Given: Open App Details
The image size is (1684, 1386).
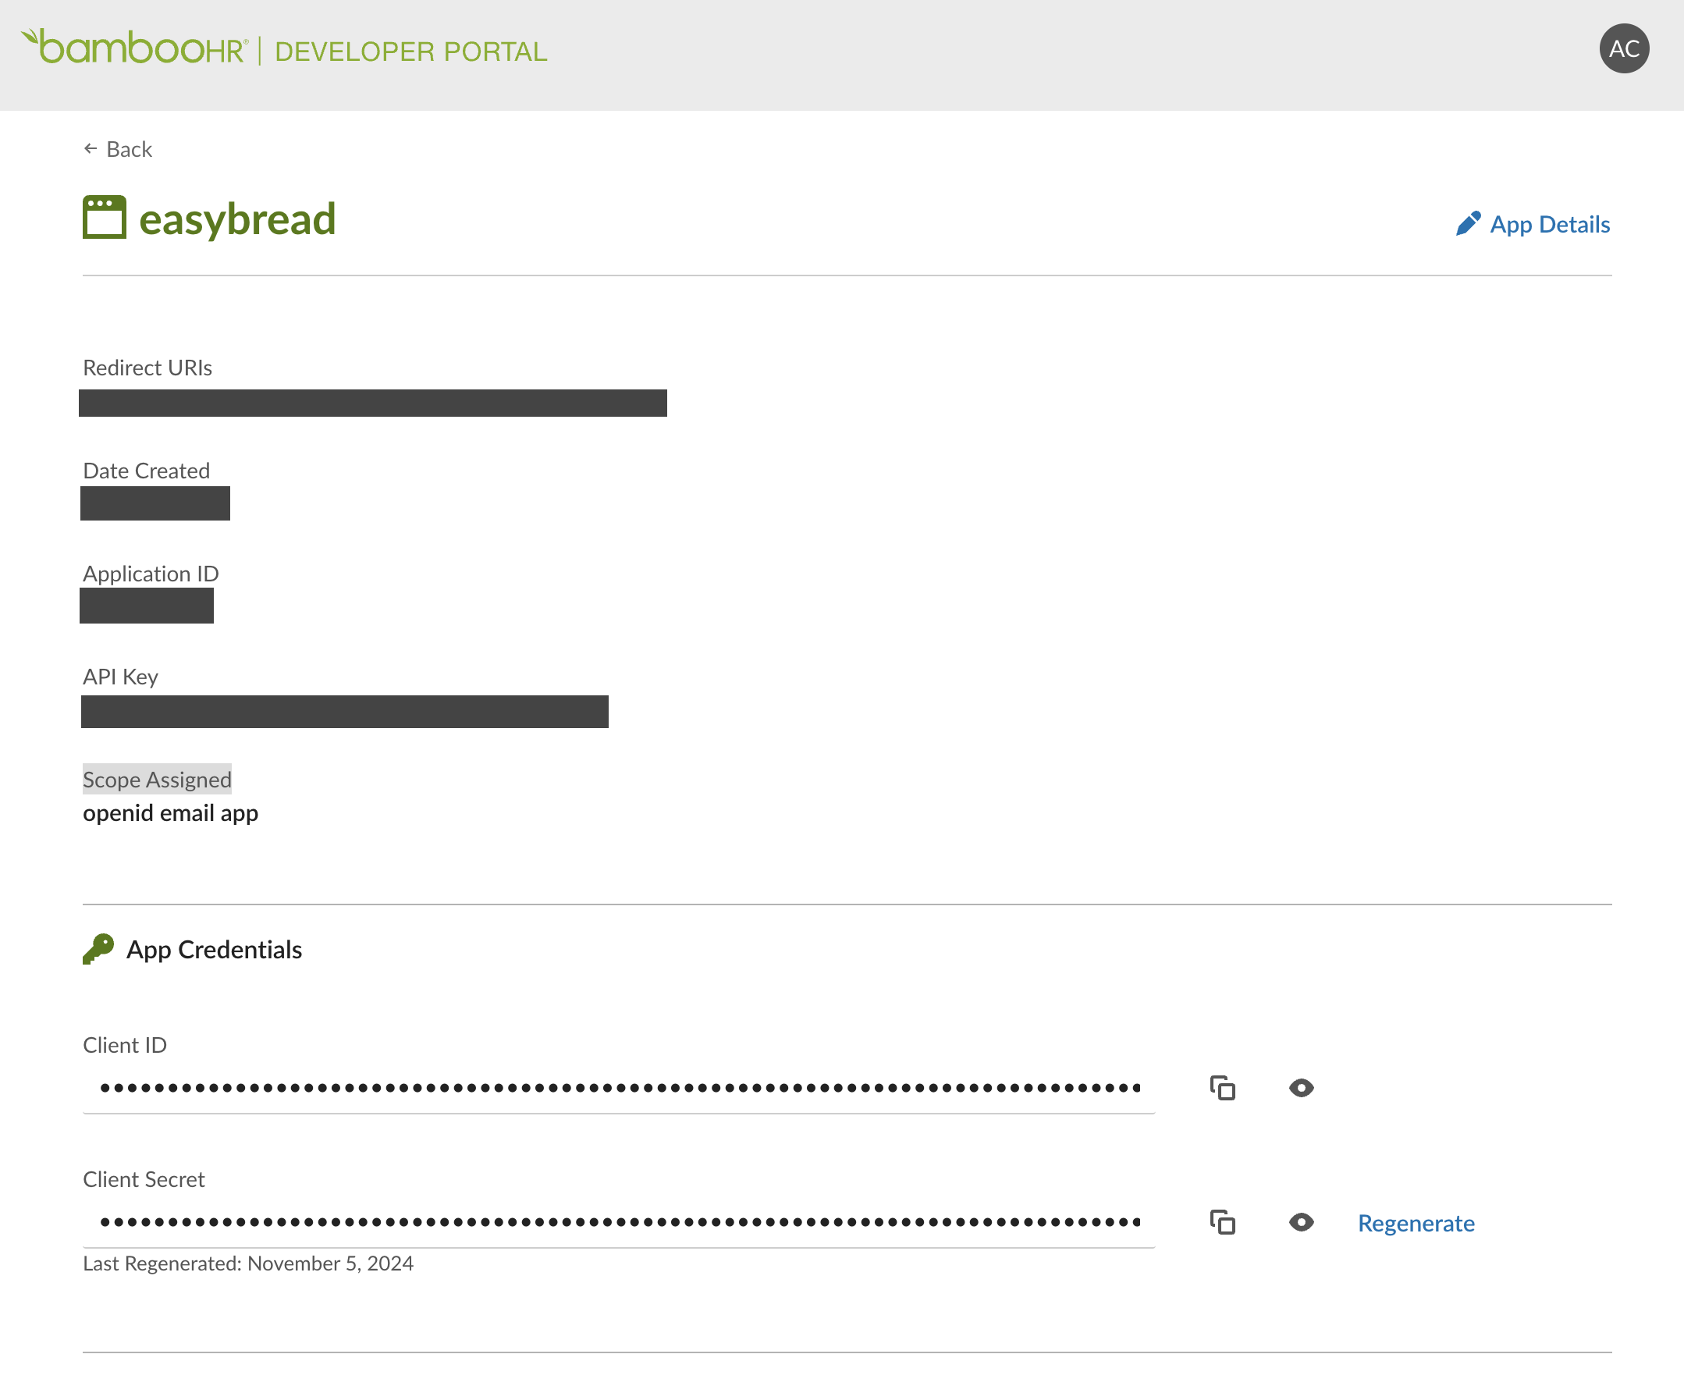Looking at the screenshot, I should click(x=1550, y=224).
